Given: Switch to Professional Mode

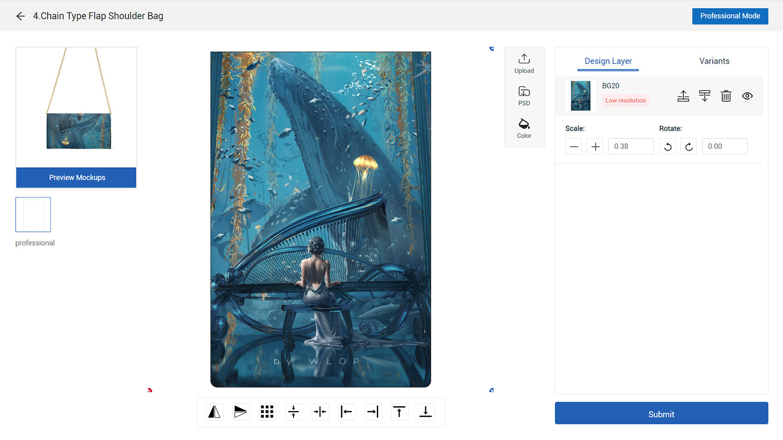Looking at the screenshot, I should [x=730, y=16].
